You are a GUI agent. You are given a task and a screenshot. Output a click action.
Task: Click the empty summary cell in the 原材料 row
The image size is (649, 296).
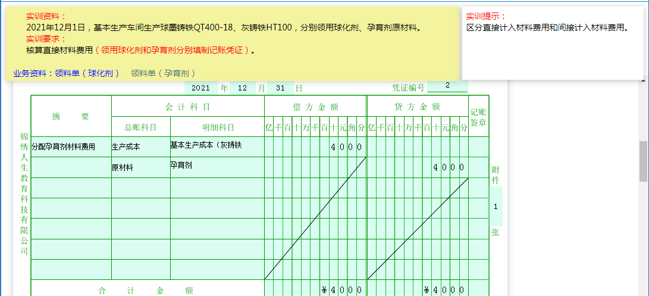point(71,167)
